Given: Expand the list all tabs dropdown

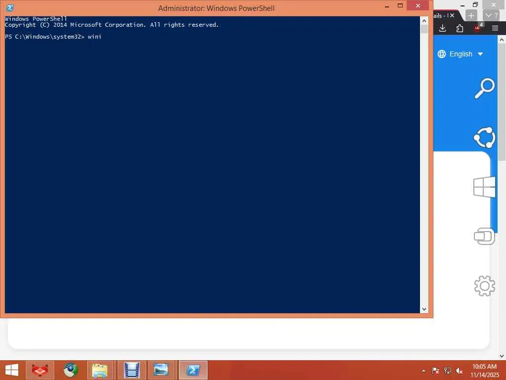Looking at the screenshot, I should (x=491, y=15).
